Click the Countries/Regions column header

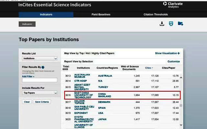[107, 68]
